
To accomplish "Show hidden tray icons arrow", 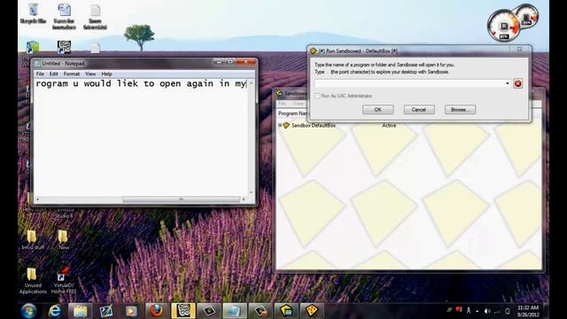I will point(478,311).
